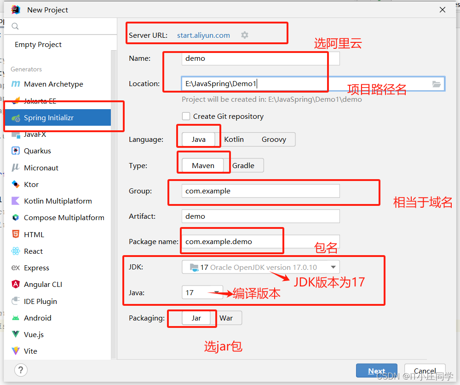Select Groovy language option

tap(274, 139)
